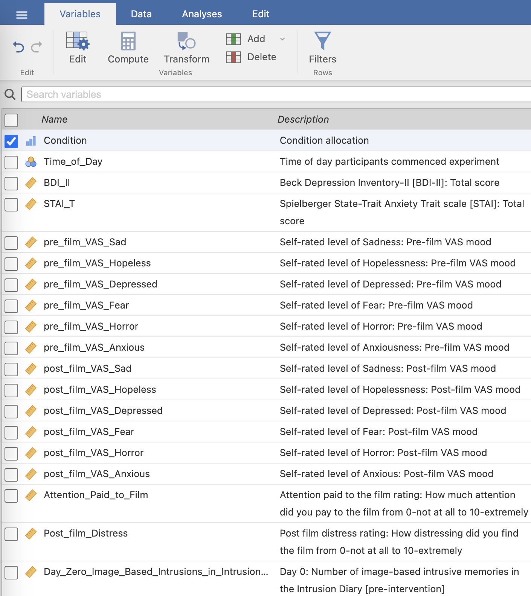531x596 pixels.
Task: Click 'Time of day participants commenced experiment' description
Action: (389, 161)
